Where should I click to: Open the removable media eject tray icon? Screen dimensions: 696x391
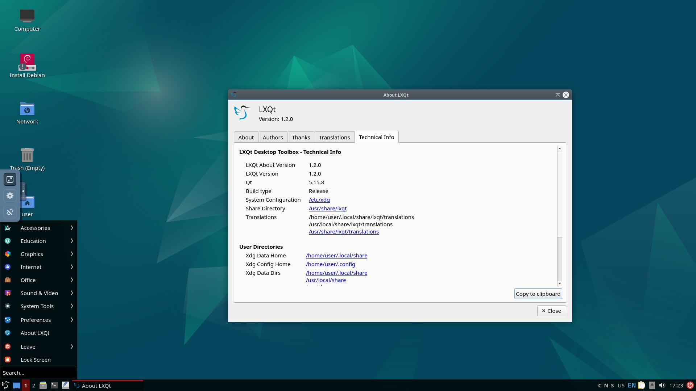point(652,386)
